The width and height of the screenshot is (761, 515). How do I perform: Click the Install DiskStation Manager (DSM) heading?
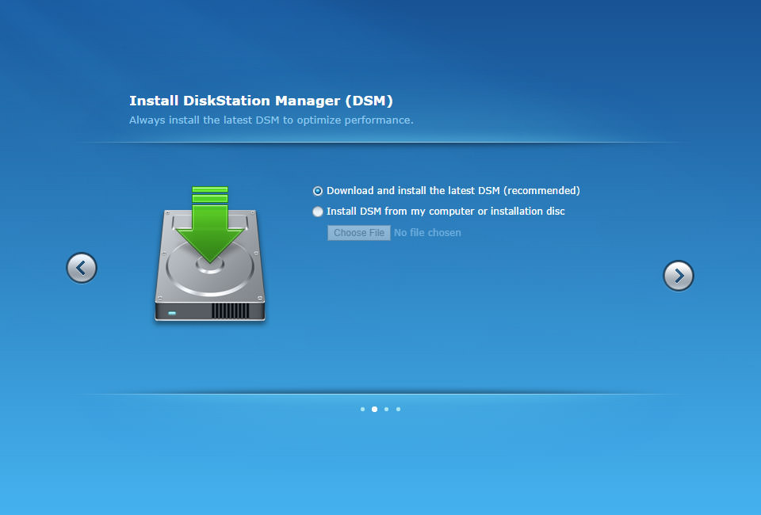(x=261, y=101)
